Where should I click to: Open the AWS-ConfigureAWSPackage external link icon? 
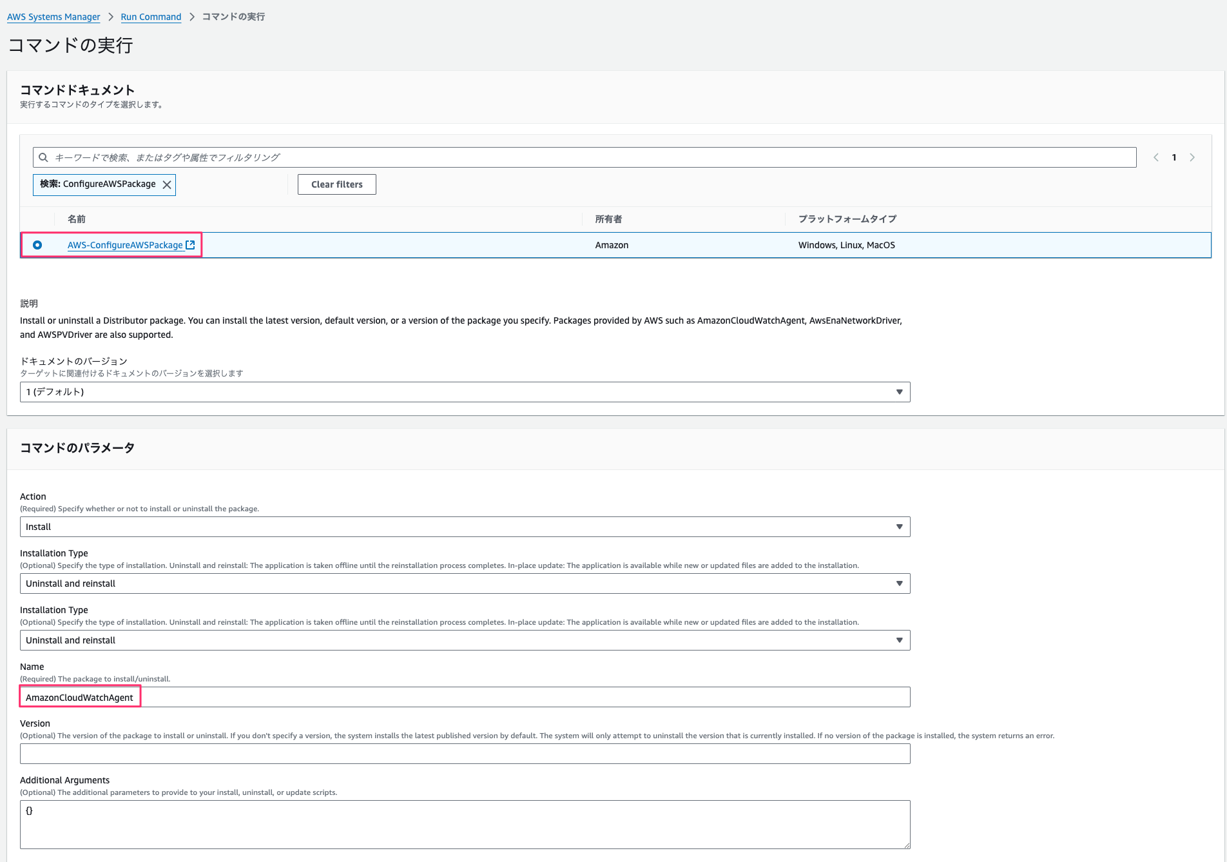(190, 245)
